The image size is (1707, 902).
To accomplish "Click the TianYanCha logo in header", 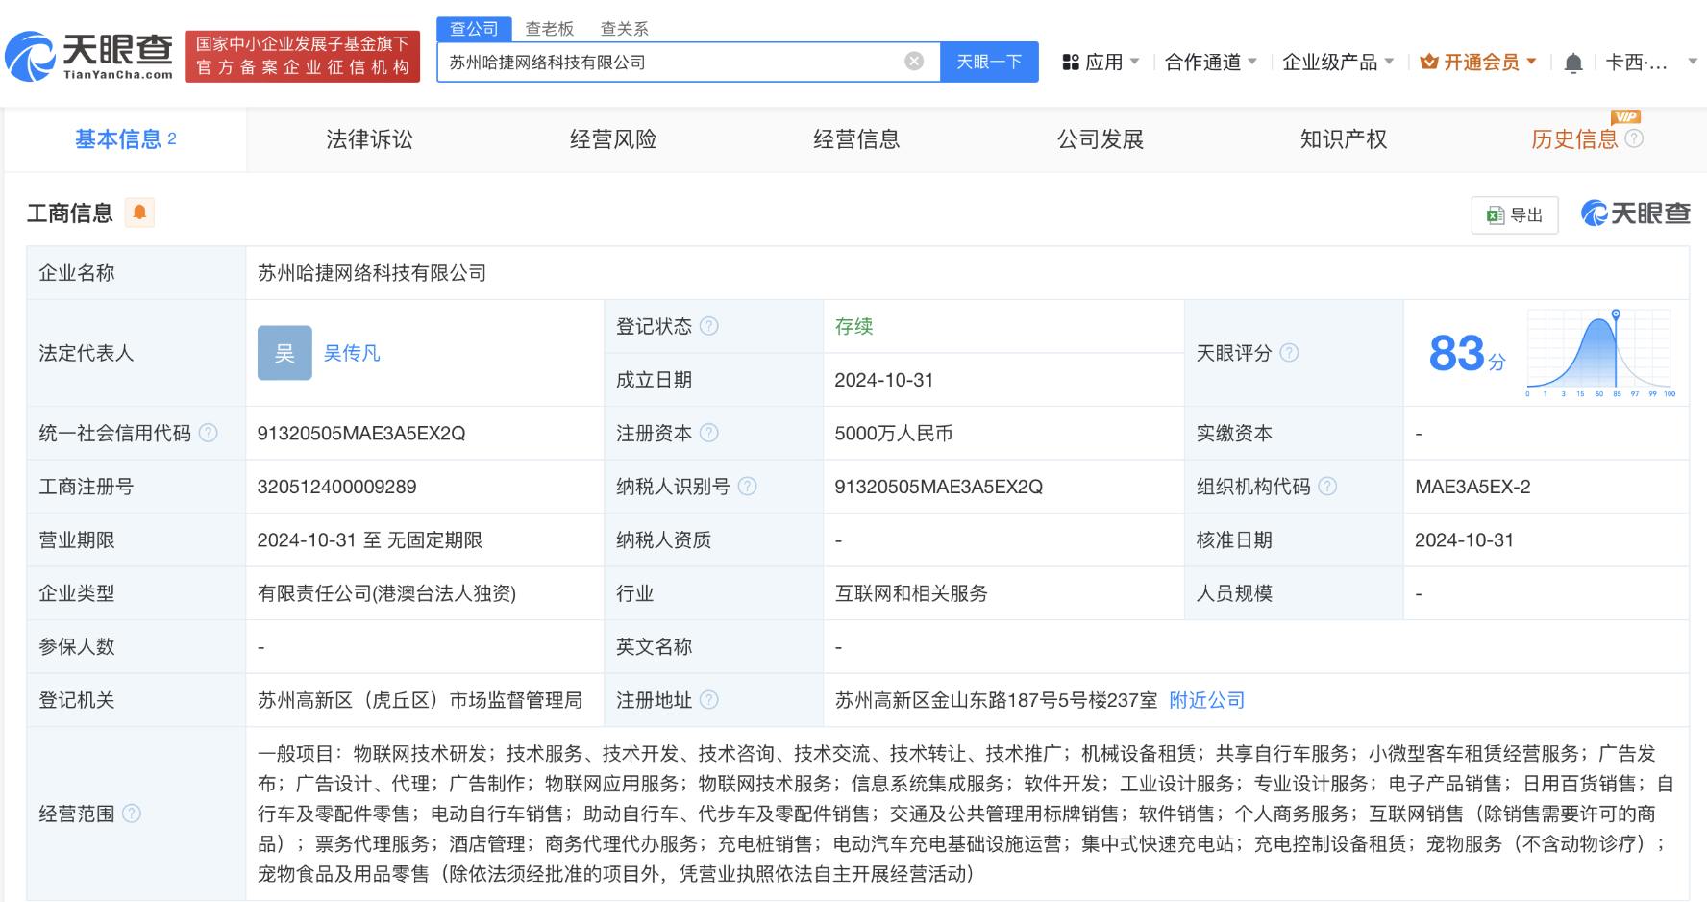I will click(x=89, y=57).
